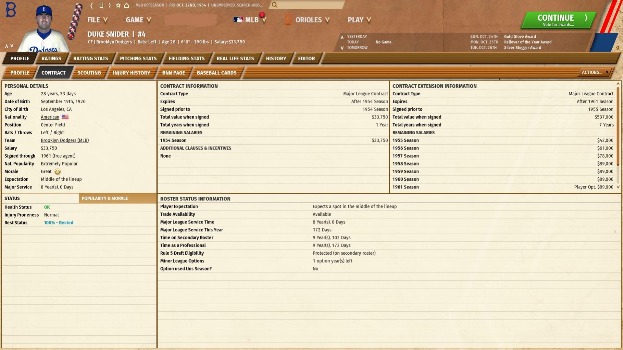The width and height of the screenshot is (623, 350).
Task: Select the PROFILE sub-tab
Action: point(20,73)
